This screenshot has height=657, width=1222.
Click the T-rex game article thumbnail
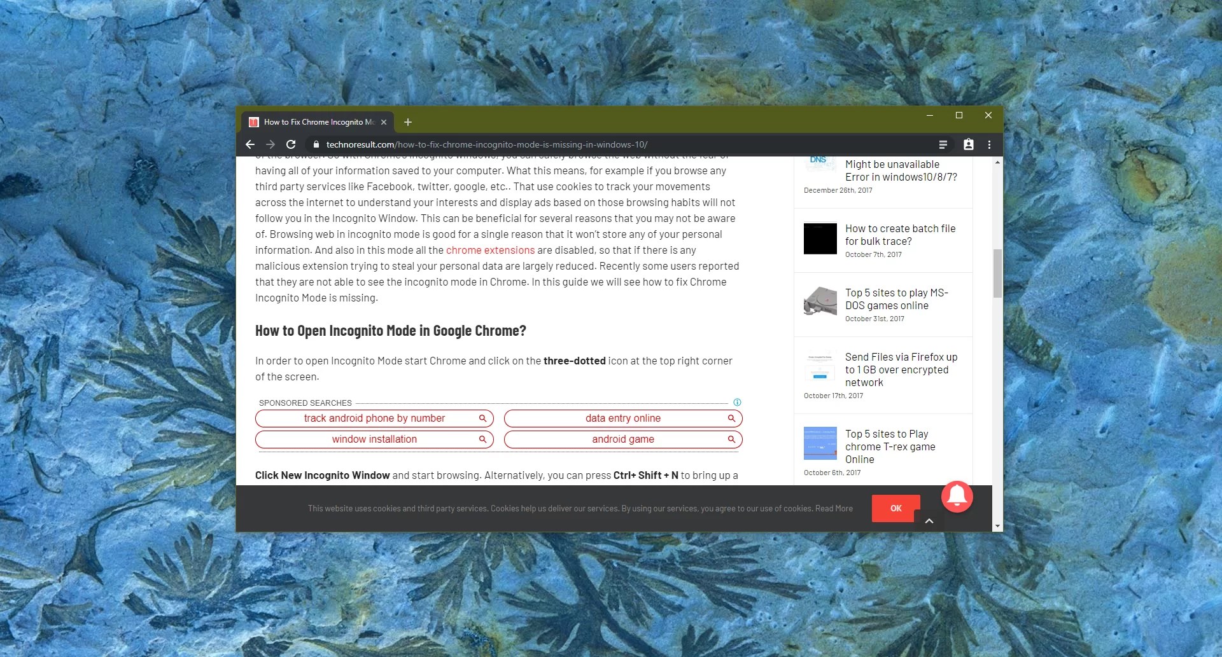click(x=820, y=443)
